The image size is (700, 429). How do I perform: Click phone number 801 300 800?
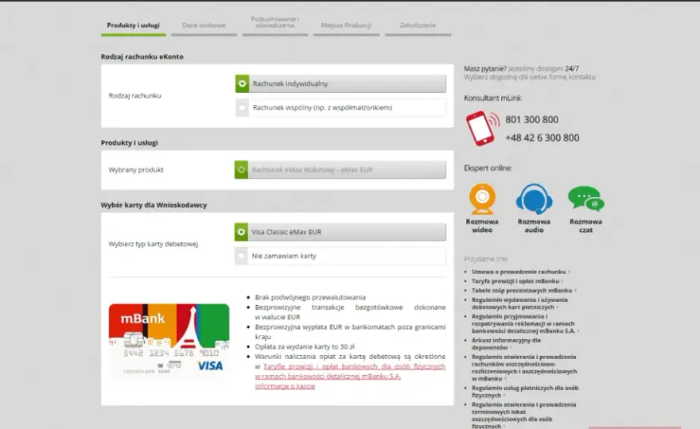coord(531,119)
